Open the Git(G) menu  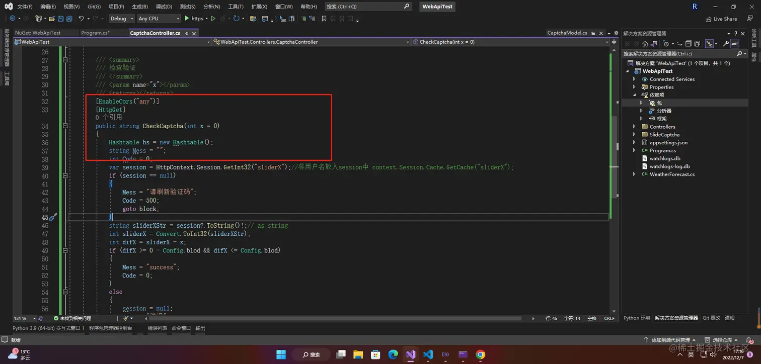coord(94,7)
